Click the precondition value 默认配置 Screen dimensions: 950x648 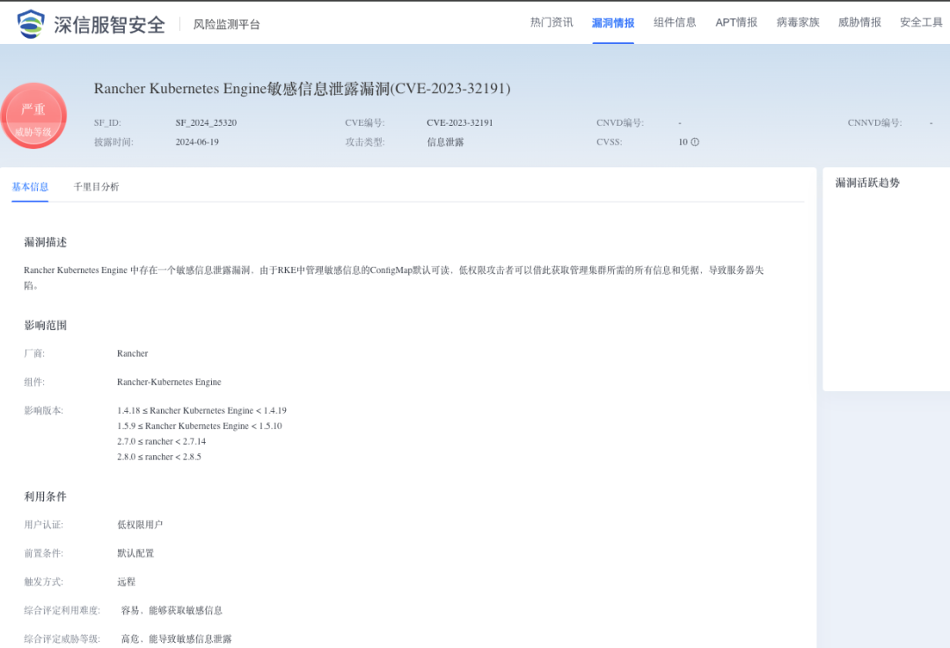[x=135, y=553]
